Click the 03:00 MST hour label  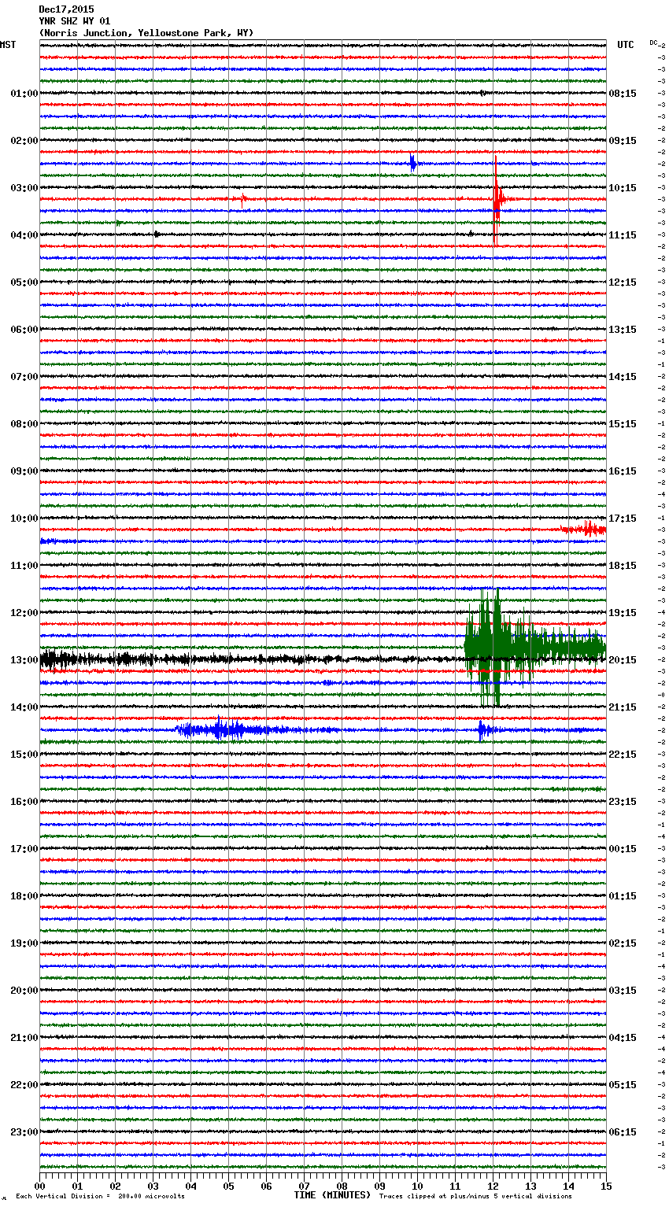(24, 188)
